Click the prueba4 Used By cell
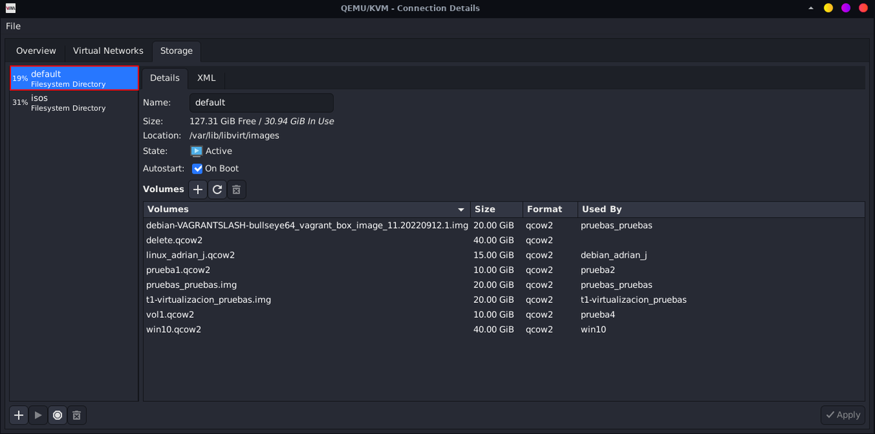The image size is (875, 434). [598, 314]
